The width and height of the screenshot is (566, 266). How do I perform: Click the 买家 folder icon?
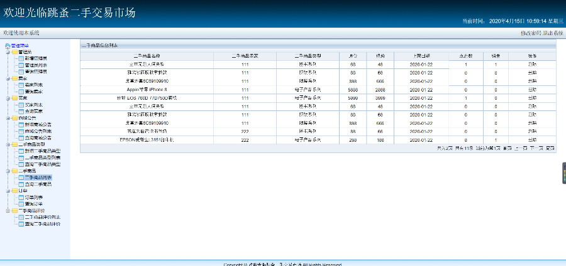(x=14, y=98)
